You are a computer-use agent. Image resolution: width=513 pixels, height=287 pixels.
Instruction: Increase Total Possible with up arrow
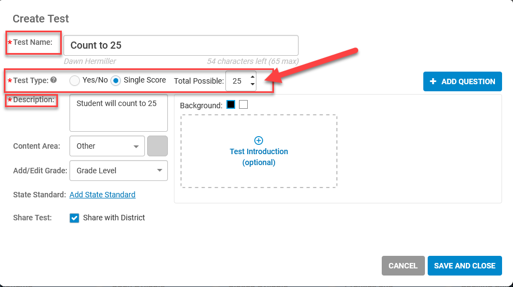point(252,77)
